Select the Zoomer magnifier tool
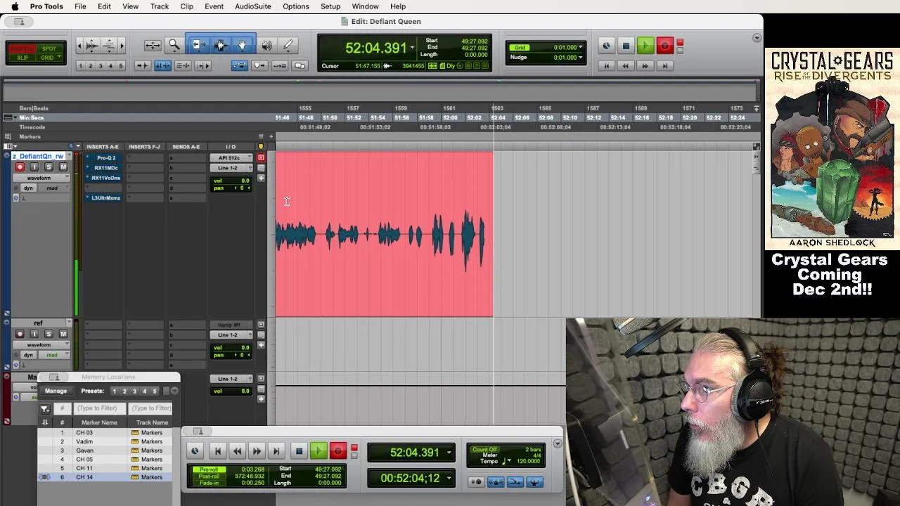The image size is (900, 506). click(174, 46)
